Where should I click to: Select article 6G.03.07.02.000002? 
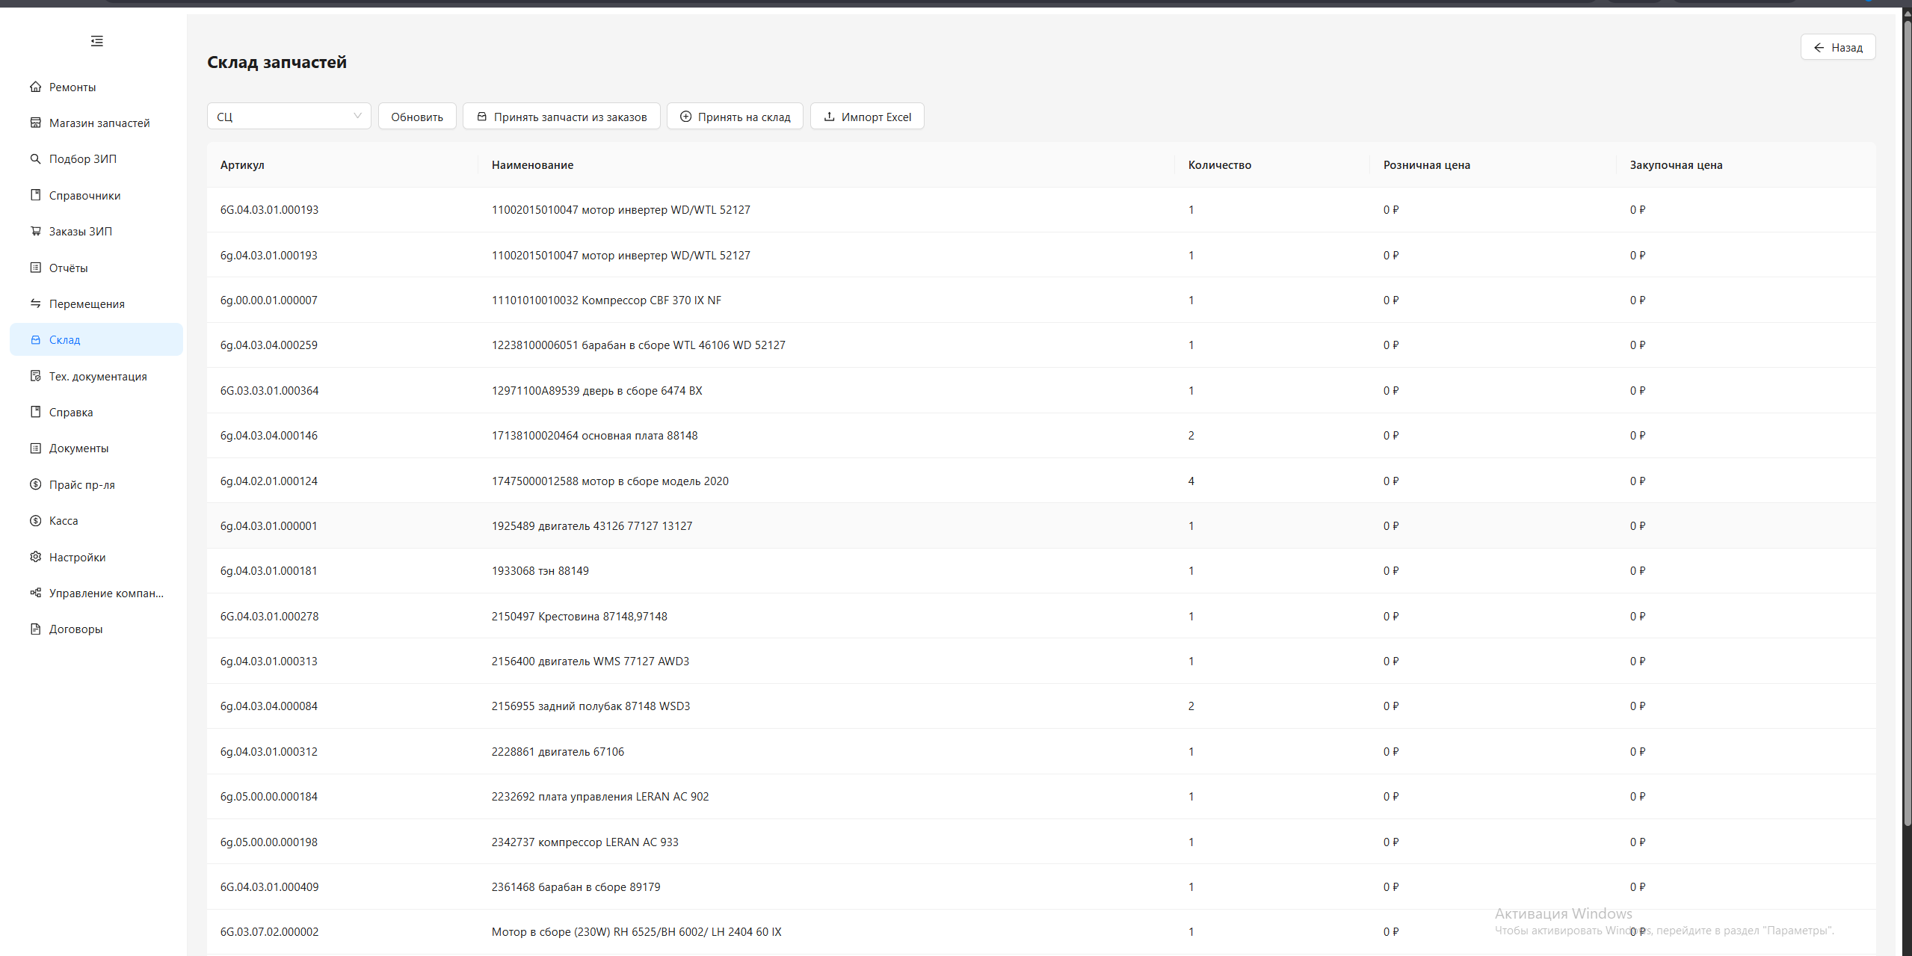click(x=269, y=932)
